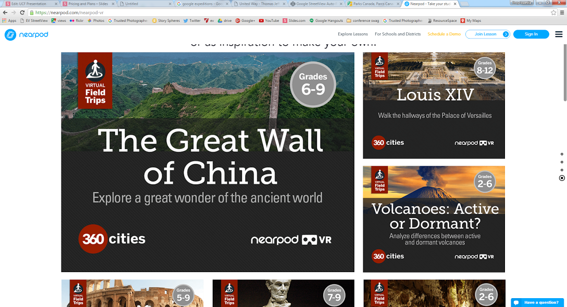Switch to the Parks Canada tab
This screenshot has height=307, width=567.
click(373, 4)
